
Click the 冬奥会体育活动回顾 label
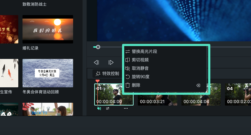pos(41,92)
